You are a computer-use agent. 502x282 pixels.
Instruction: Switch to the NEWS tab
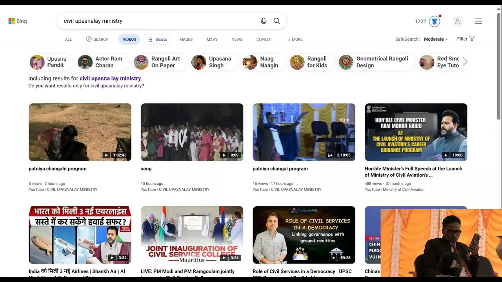point(237,39)
